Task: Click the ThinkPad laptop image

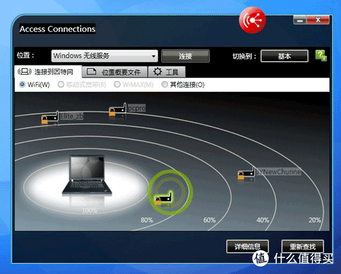Action: pos(87,175)
